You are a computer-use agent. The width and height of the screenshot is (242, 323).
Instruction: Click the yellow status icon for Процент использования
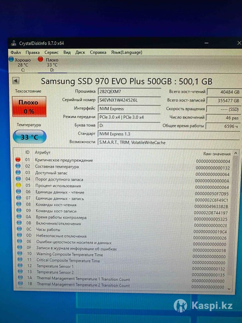coord(18,185)
